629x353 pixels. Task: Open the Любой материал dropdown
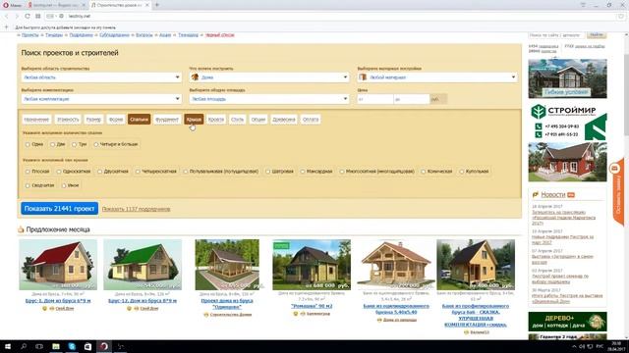437,76
